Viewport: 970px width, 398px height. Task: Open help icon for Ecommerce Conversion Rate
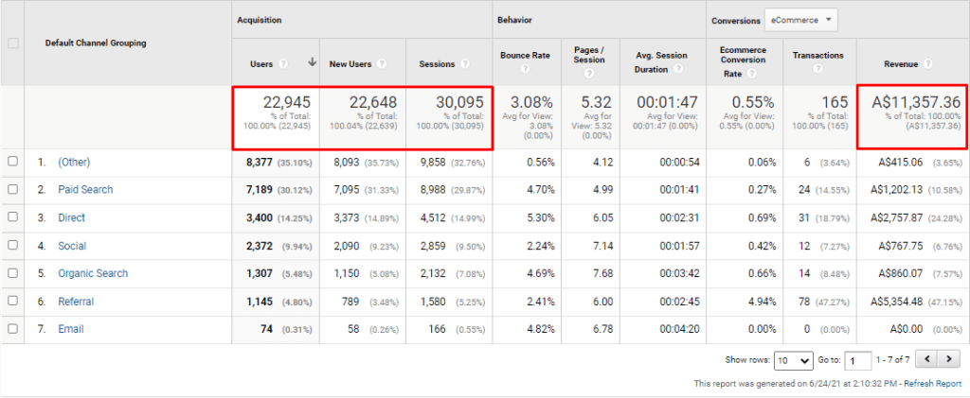[x=751, y=74]
